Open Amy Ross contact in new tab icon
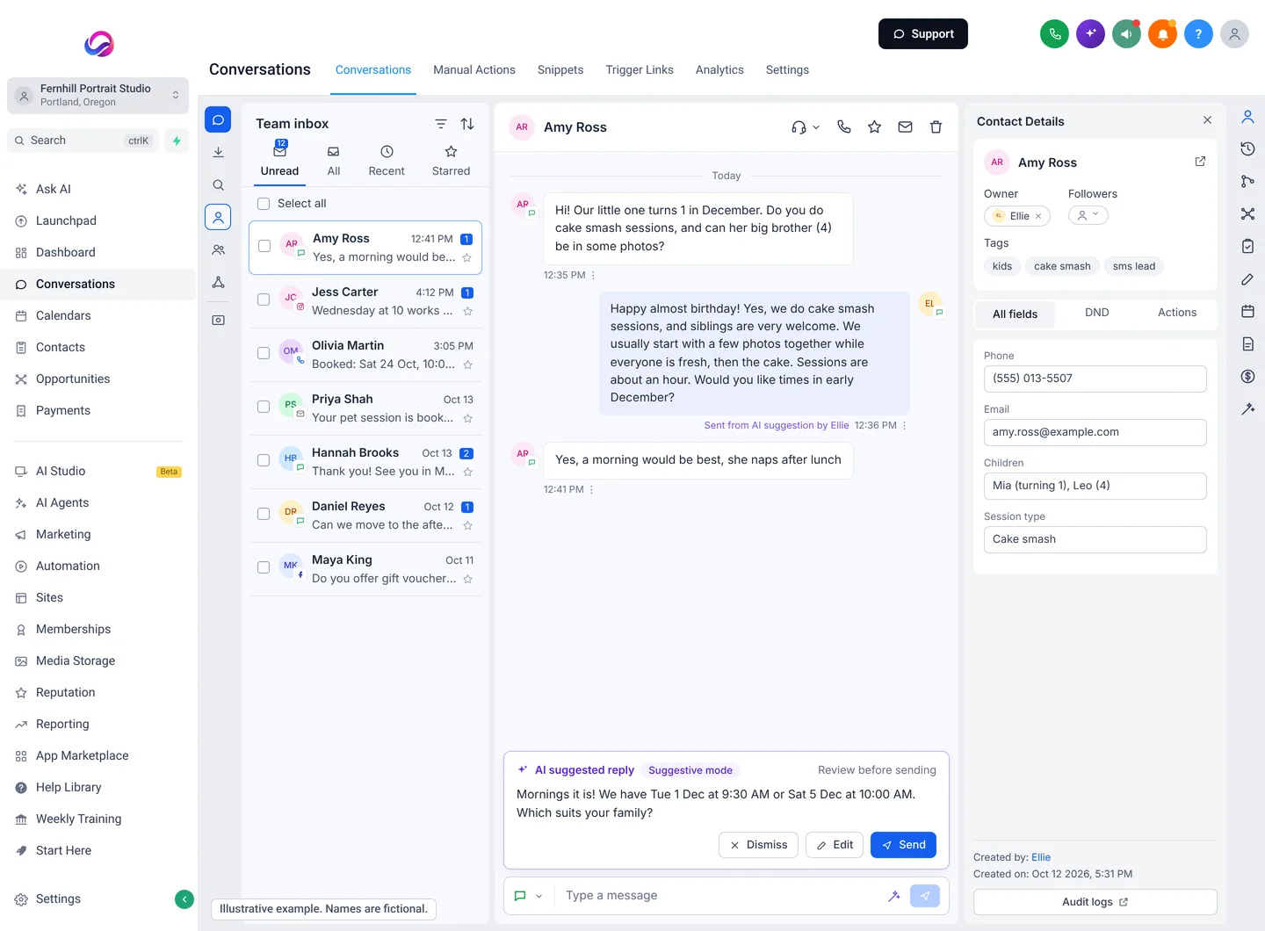This screenshot has width=1265, height=931. coord(1200,162)
